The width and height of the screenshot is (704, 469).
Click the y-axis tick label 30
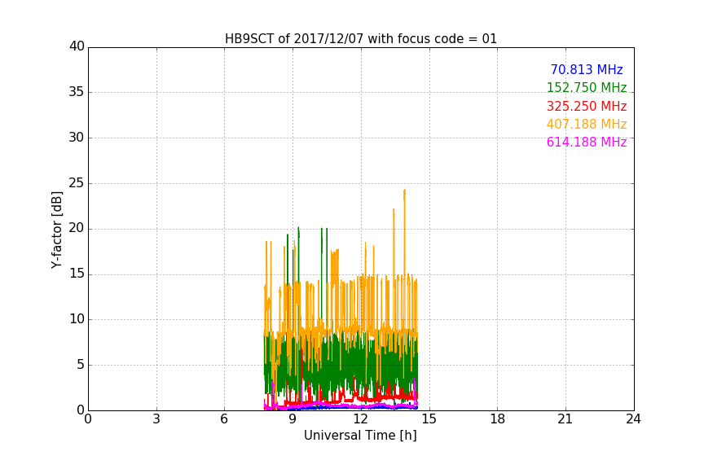point(77,138)
